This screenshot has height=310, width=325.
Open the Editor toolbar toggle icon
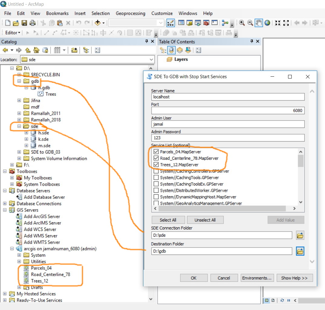[170, 23]
